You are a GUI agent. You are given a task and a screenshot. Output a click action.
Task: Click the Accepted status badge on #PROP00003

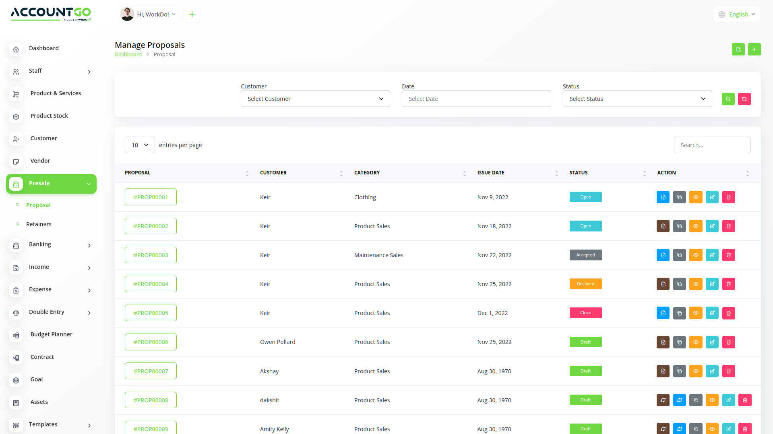point(585,255)
